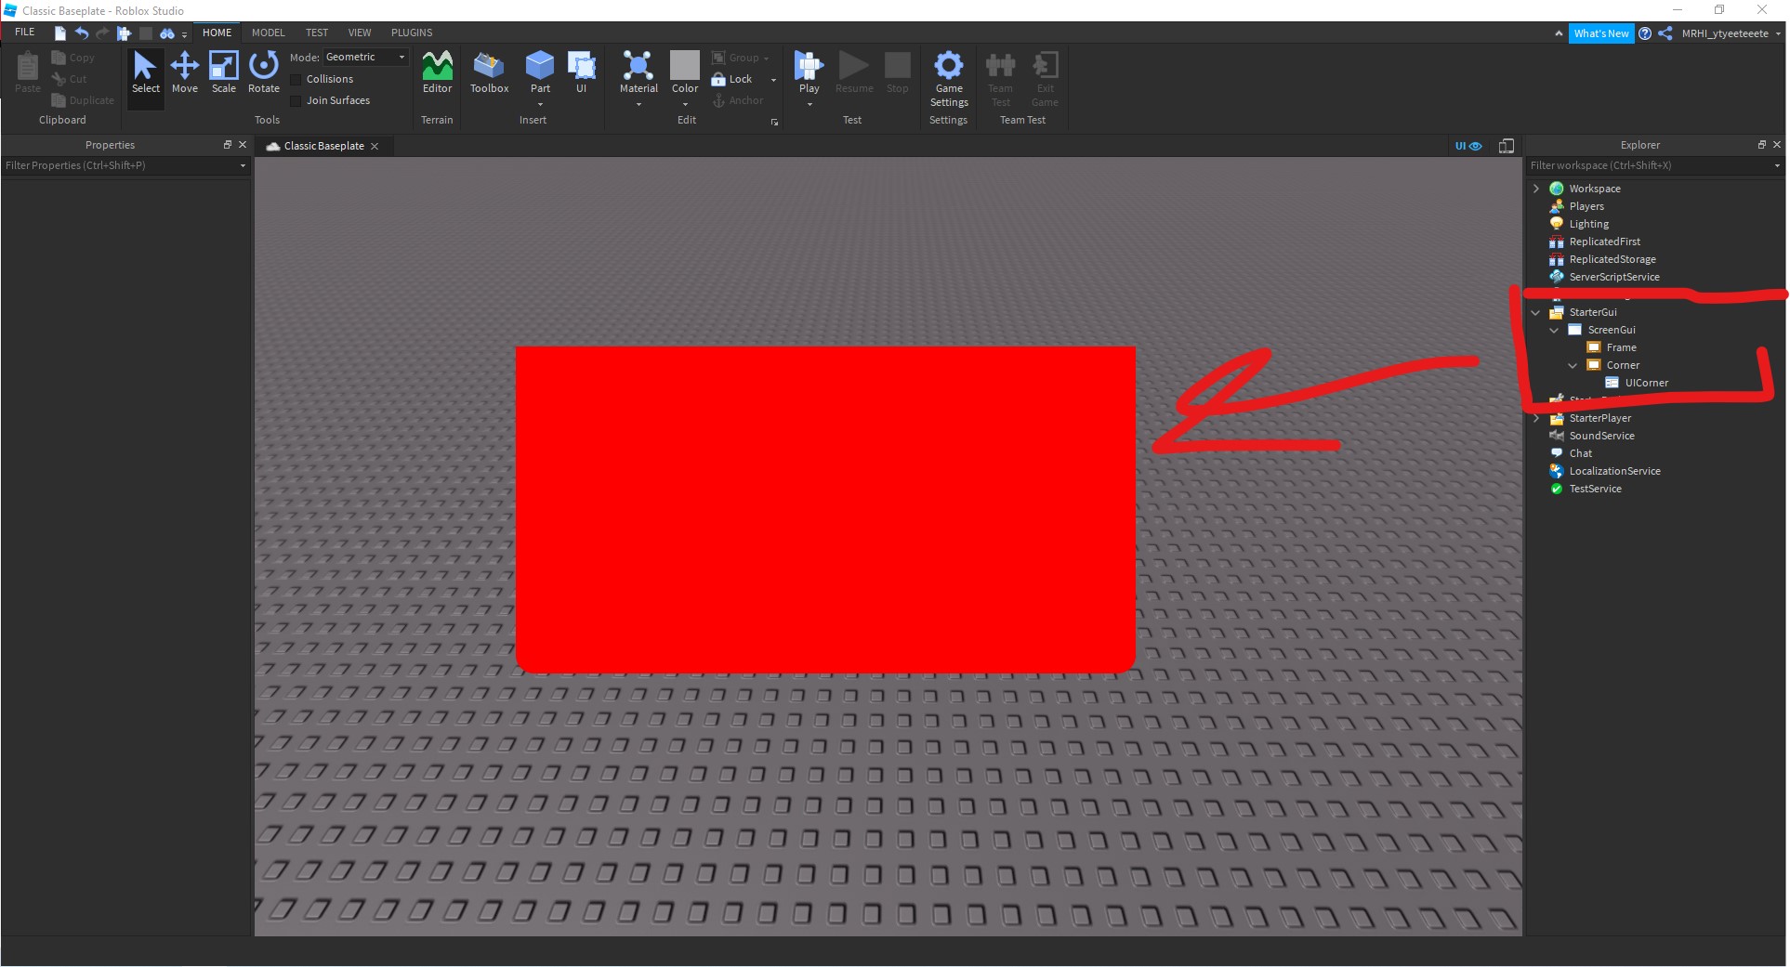Viewport: 1790px width, 967px height.
Task: Select the Move tool
Action: click(x=185, y=70)
